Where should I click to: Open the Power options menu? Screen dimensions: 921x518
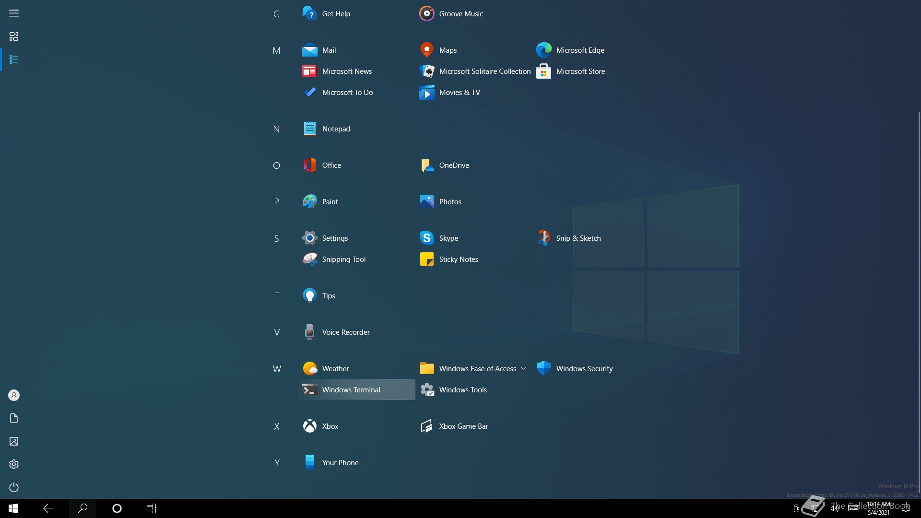(x=14, y=487)
